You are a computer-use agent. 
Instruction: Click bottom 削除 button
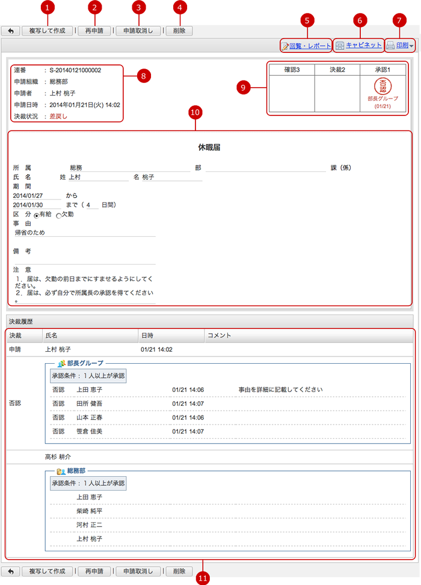(x=179, y=571)
